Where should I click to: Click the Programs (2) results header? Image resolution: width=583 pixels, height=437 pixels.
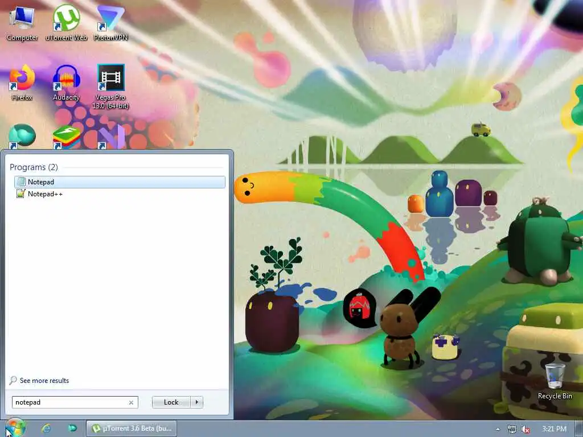tap(34, 167)
